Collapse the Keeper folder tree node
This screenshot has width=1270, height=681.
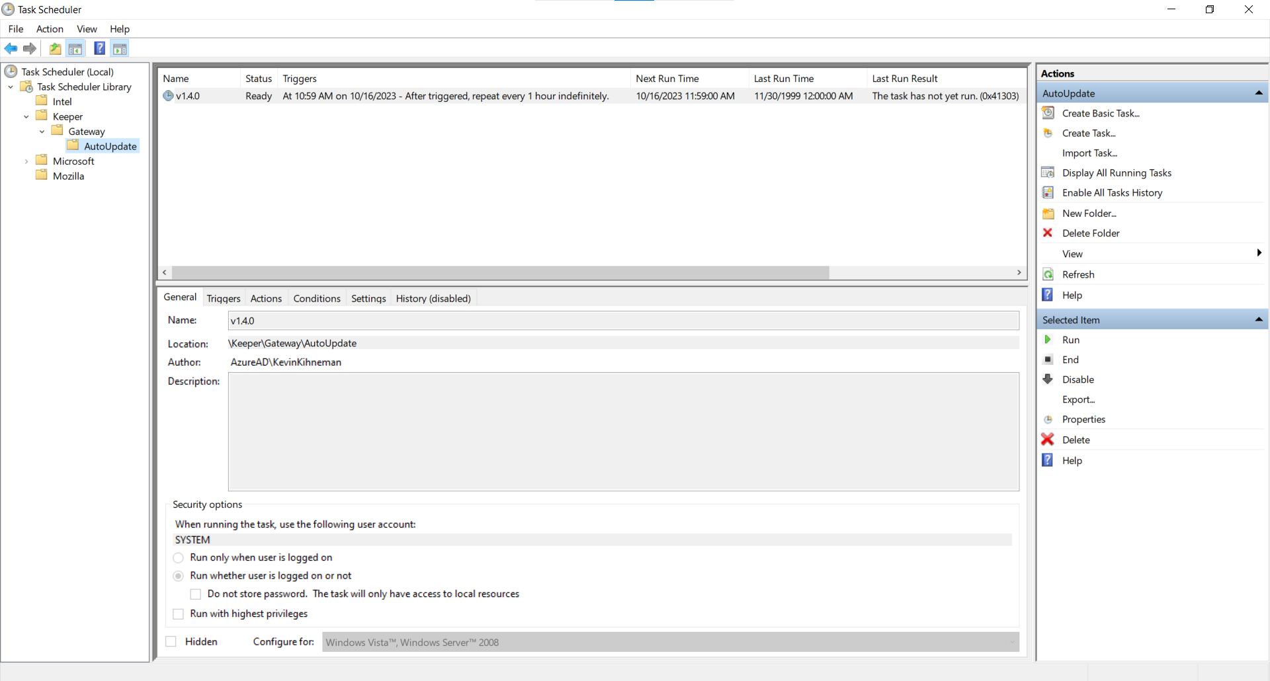coord(26,117)
